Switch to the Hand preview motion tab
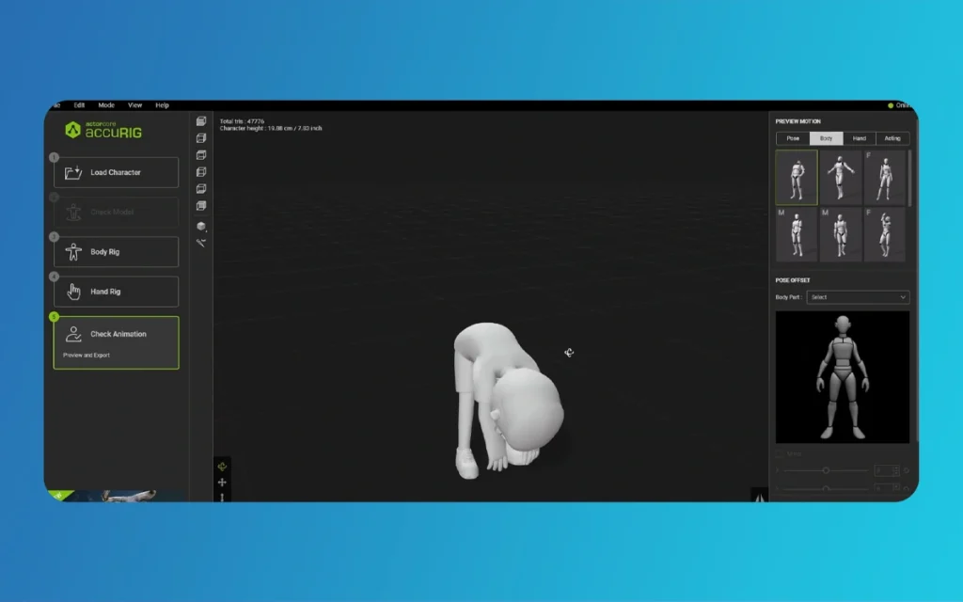The width and height of the screenshot is (963, 602). [859, 138]
